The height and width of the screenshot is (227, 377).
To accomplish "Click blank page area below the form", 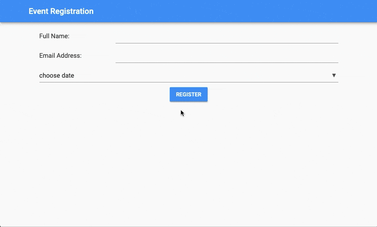I will click(188, 167).
